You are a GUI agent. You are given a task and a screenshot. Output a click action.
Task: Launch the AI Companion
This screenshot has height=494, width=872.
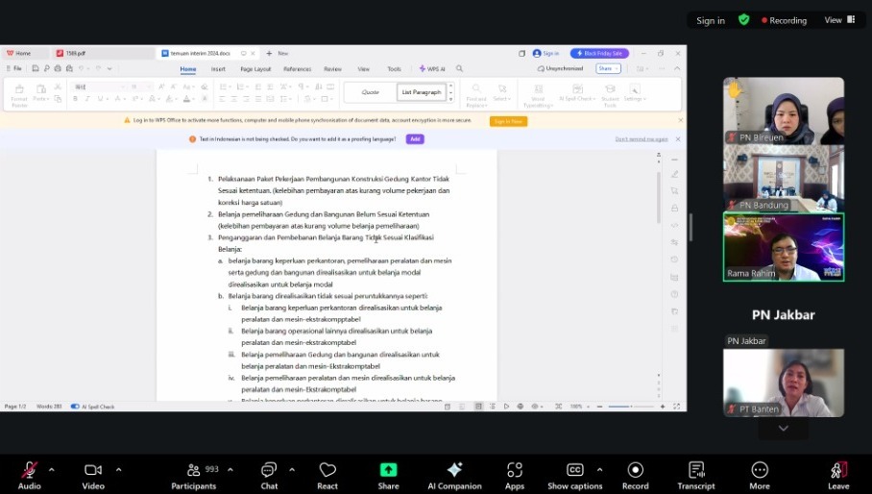[454, 470]
